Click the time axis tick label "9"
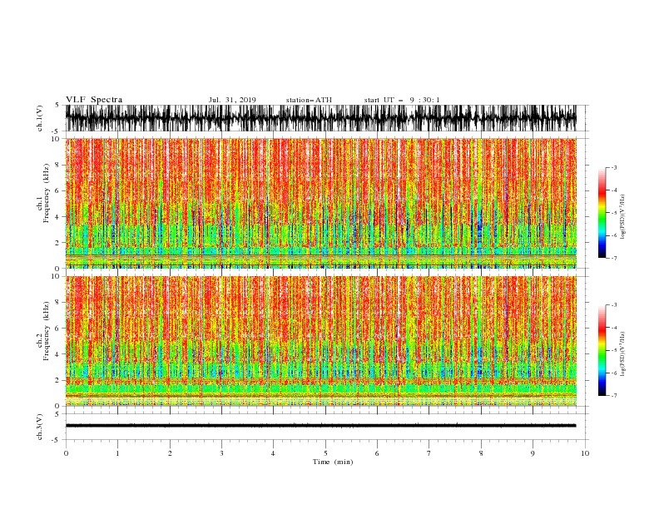 click(x=533, y=453)
